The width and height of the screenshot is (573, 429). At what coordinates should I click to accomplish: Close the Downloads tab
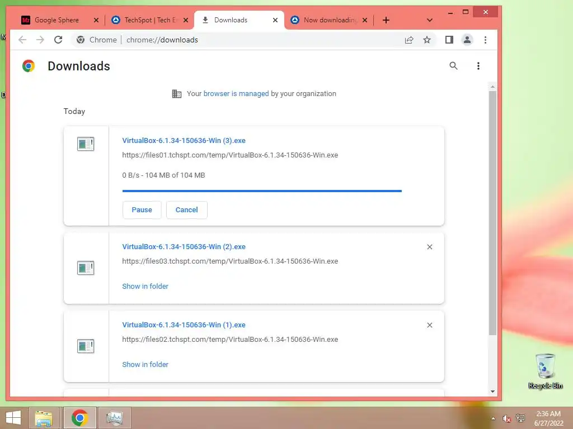coord(275,20)
